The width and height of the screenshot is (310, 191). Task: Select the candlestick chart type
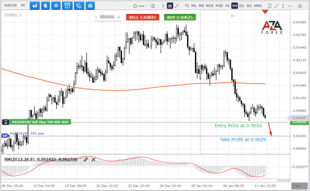(x=170, y=6)
